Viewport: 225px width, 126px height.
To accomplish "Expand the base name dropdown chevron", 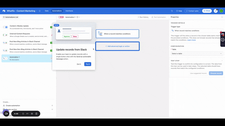I will point(37,11).
